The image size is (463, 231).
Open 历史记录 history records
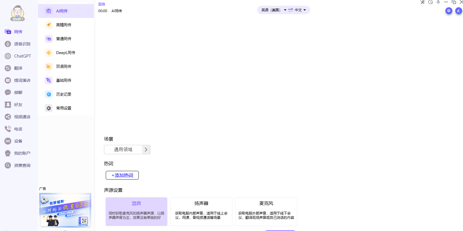(x=64, y=94)
